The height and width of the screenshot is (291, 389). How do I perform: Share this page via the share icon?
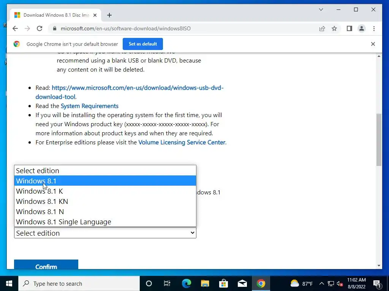tap(322, 28)
